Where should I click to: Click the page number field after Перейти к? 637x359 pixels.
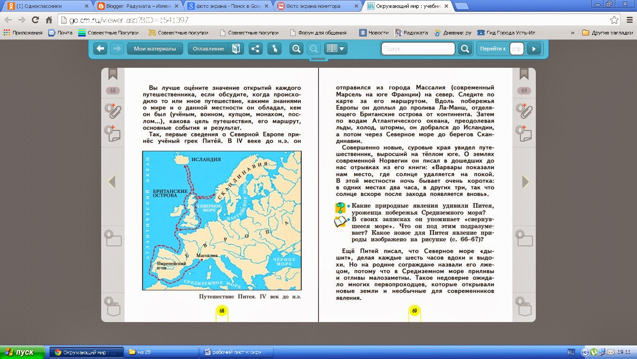point(517,49)
